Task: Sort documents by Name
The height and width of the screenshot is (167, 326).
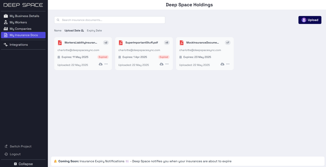Action: (58, 30)
